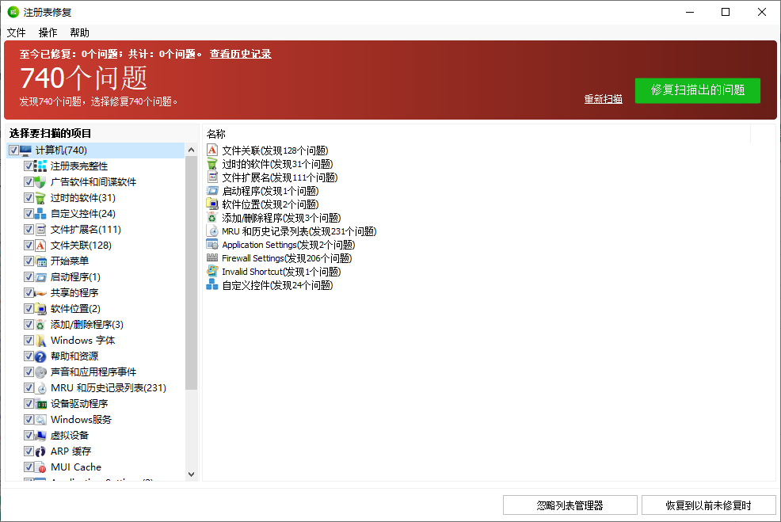The height and width of the screenshot is (522, 781).
Task: Open the 帮助 menu
Action: tap(78, 32)
